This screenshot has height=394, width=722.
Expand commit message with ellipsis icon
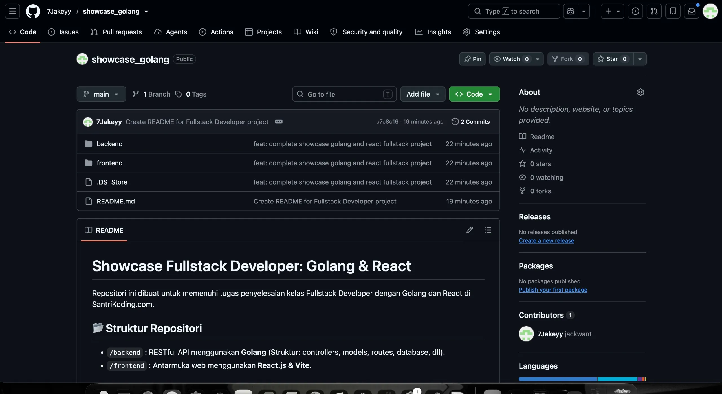(279, 122)
